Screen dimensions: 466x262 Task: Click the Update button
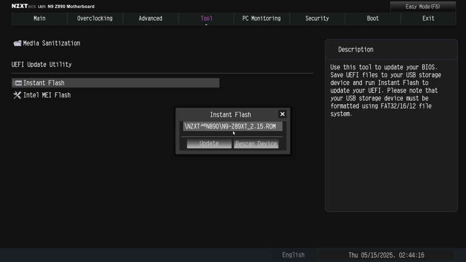209,144
